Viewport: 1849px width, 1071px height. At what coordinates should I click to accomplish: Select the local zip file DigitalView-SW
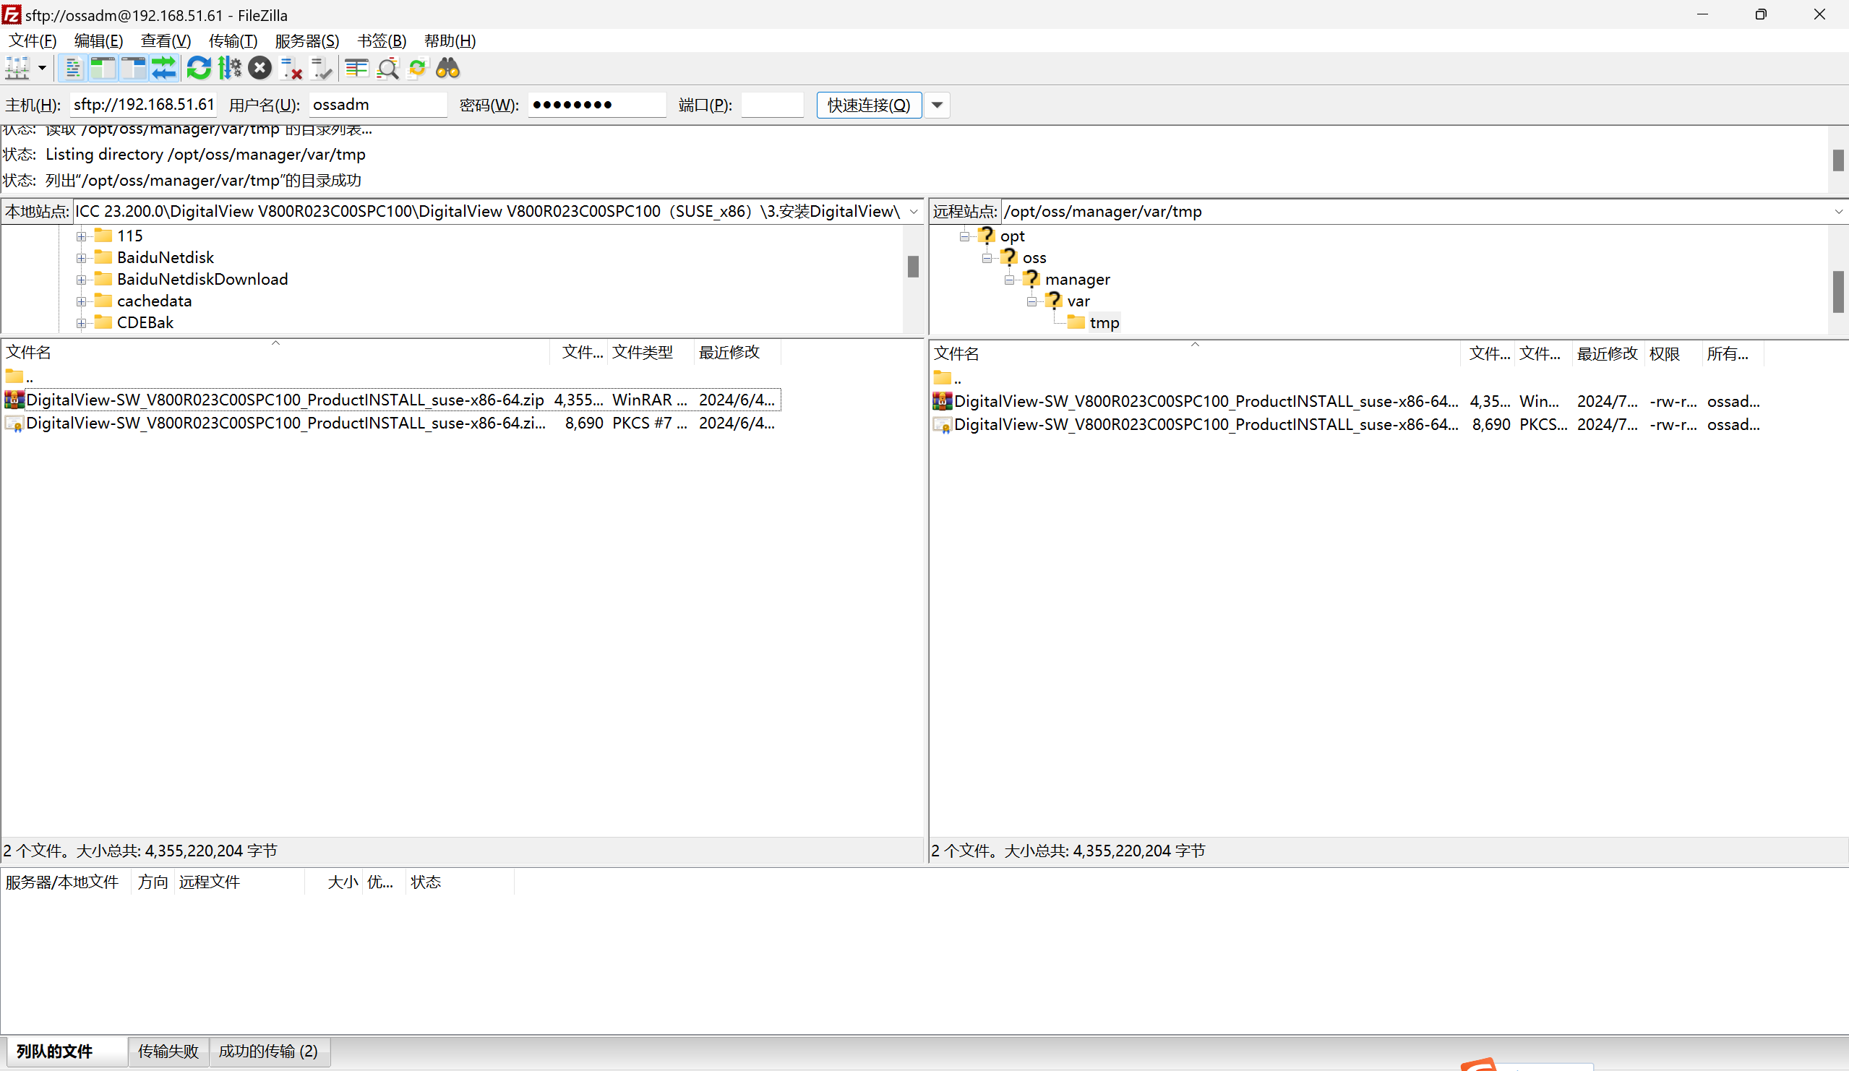pyautogui.click(x=392, y=400)
